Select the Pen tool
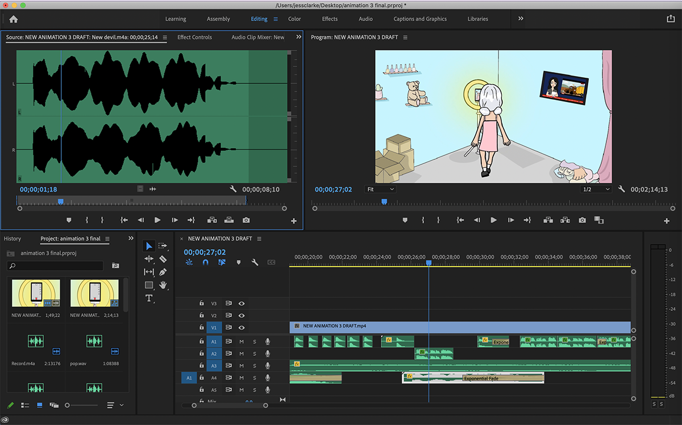Screen dimensions: 682x425 pos(163,272)
